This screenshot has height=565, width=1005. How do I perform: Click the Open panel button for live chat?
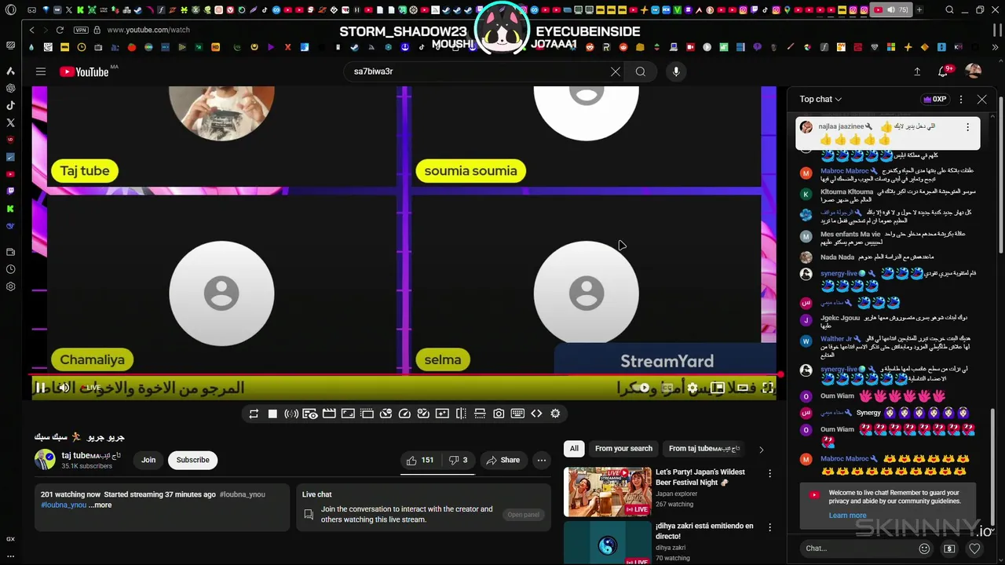pos(523,515)
